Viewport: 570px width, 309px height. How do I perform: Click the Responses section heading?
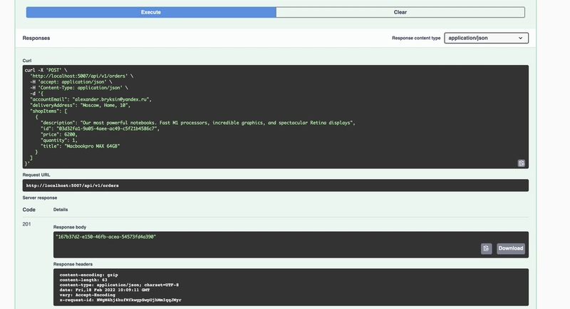click(x=36, y=38)
